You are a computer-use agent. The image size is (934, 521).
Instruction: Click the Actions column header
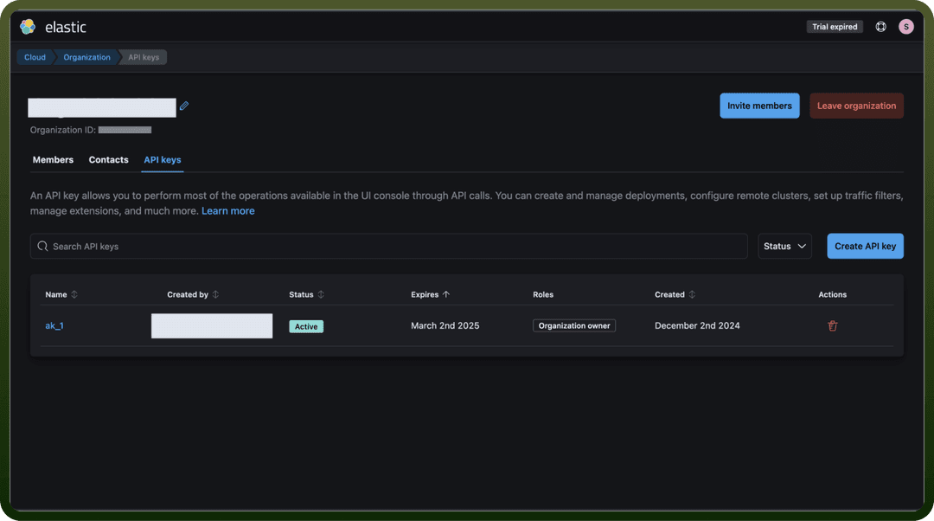pos(832,294)
